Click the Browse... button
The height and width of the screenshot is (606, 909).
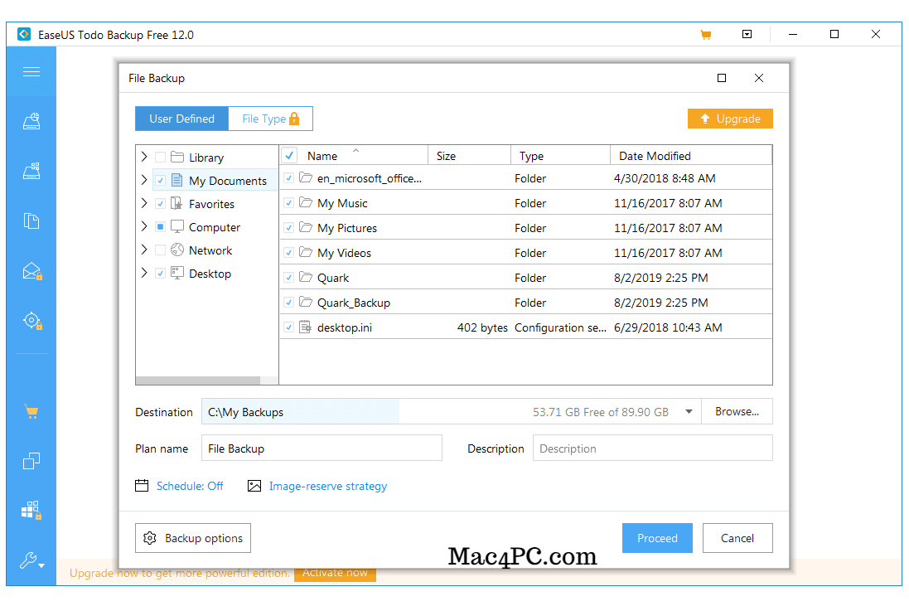[x=737, y=411]
